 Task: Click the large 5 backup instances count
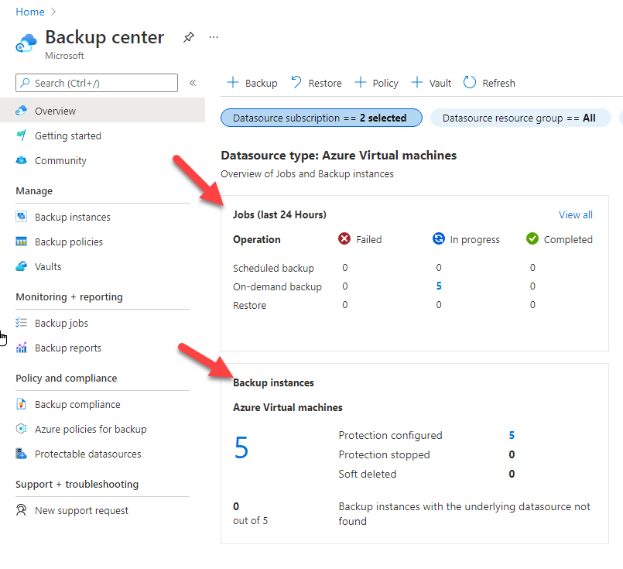coord(241,447)
